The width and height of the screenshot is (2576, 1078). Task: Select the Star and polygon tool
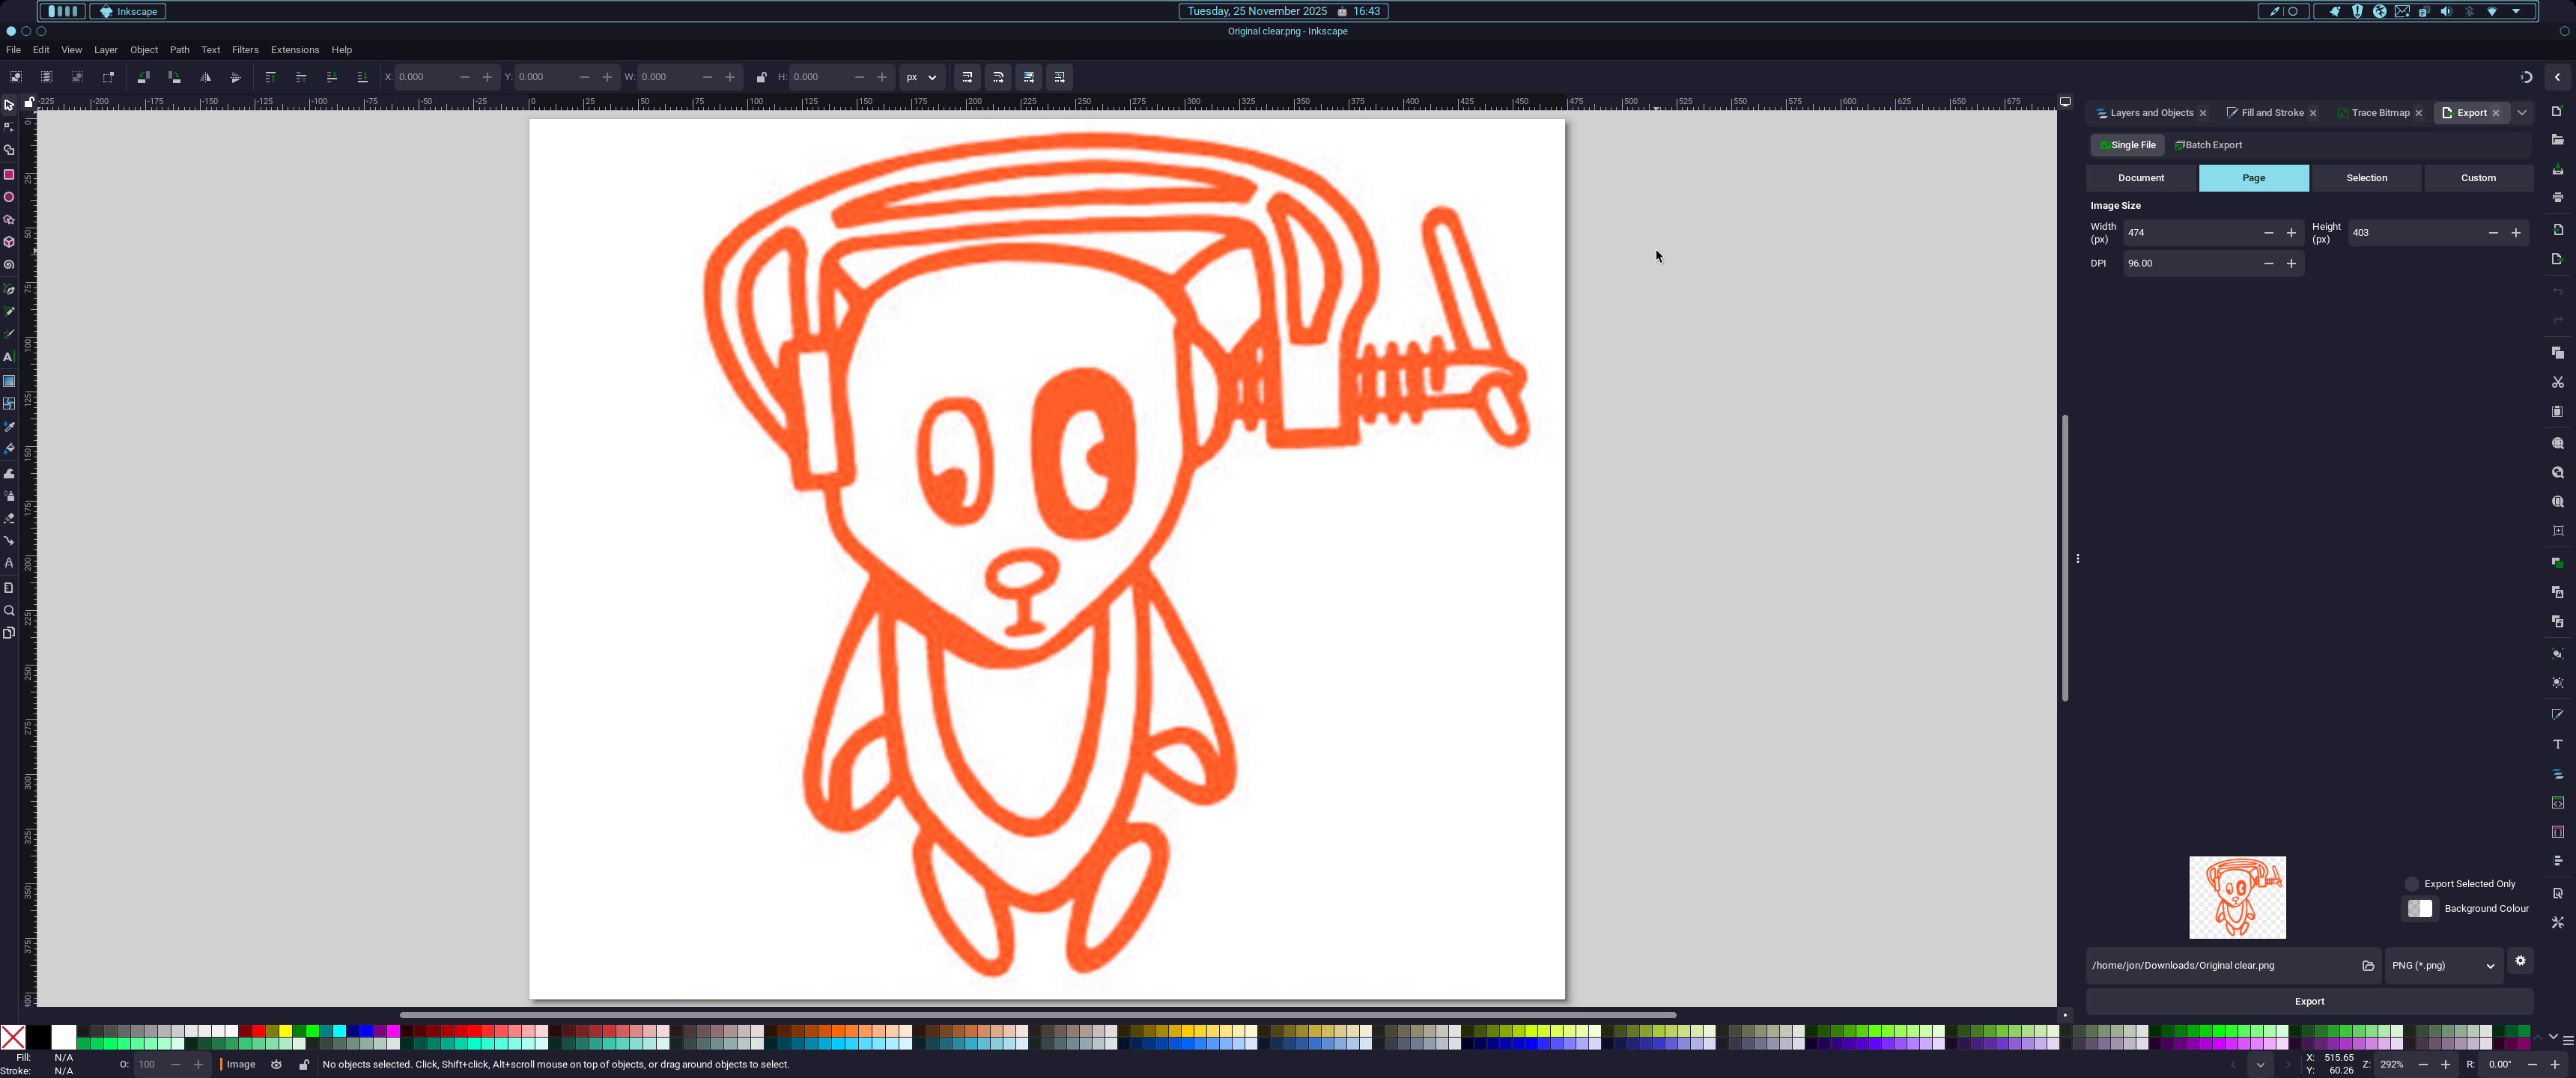(x=9, y=220)
